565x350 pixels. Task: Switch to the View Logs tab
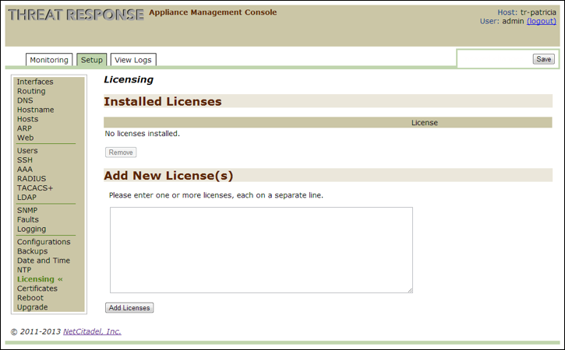(133, 60)
